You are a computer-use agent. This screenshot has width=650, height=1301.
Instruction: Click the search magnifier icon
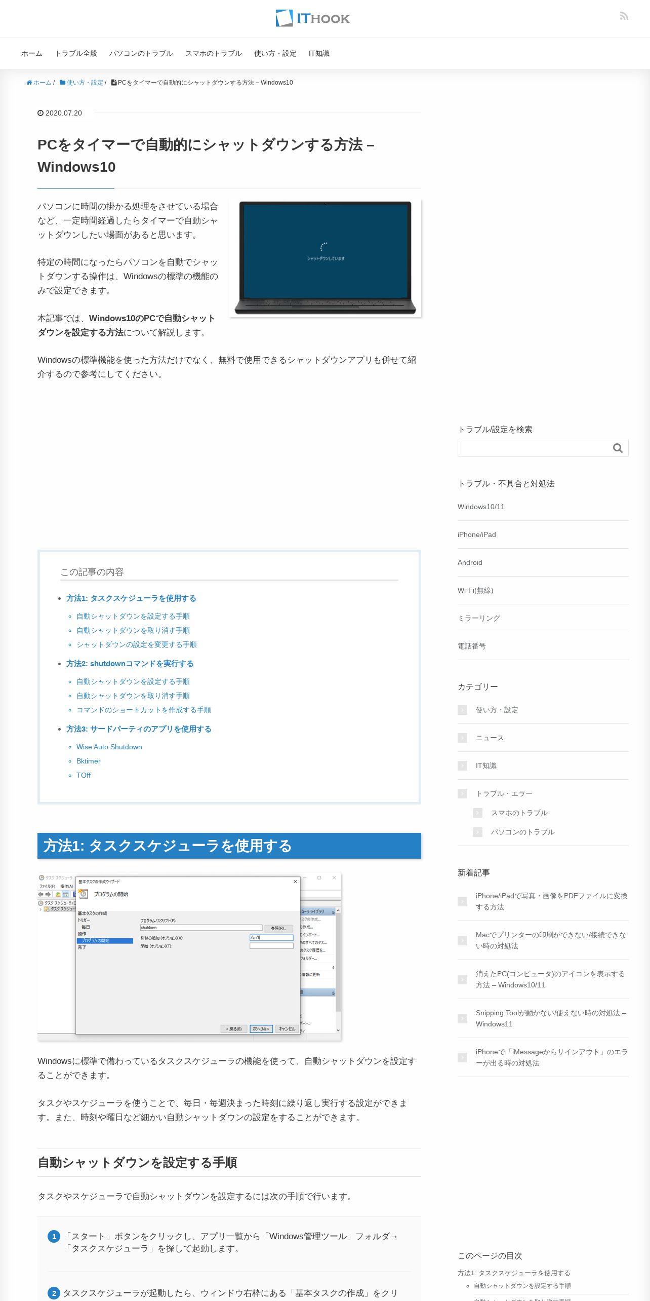(x=618, y=448)
